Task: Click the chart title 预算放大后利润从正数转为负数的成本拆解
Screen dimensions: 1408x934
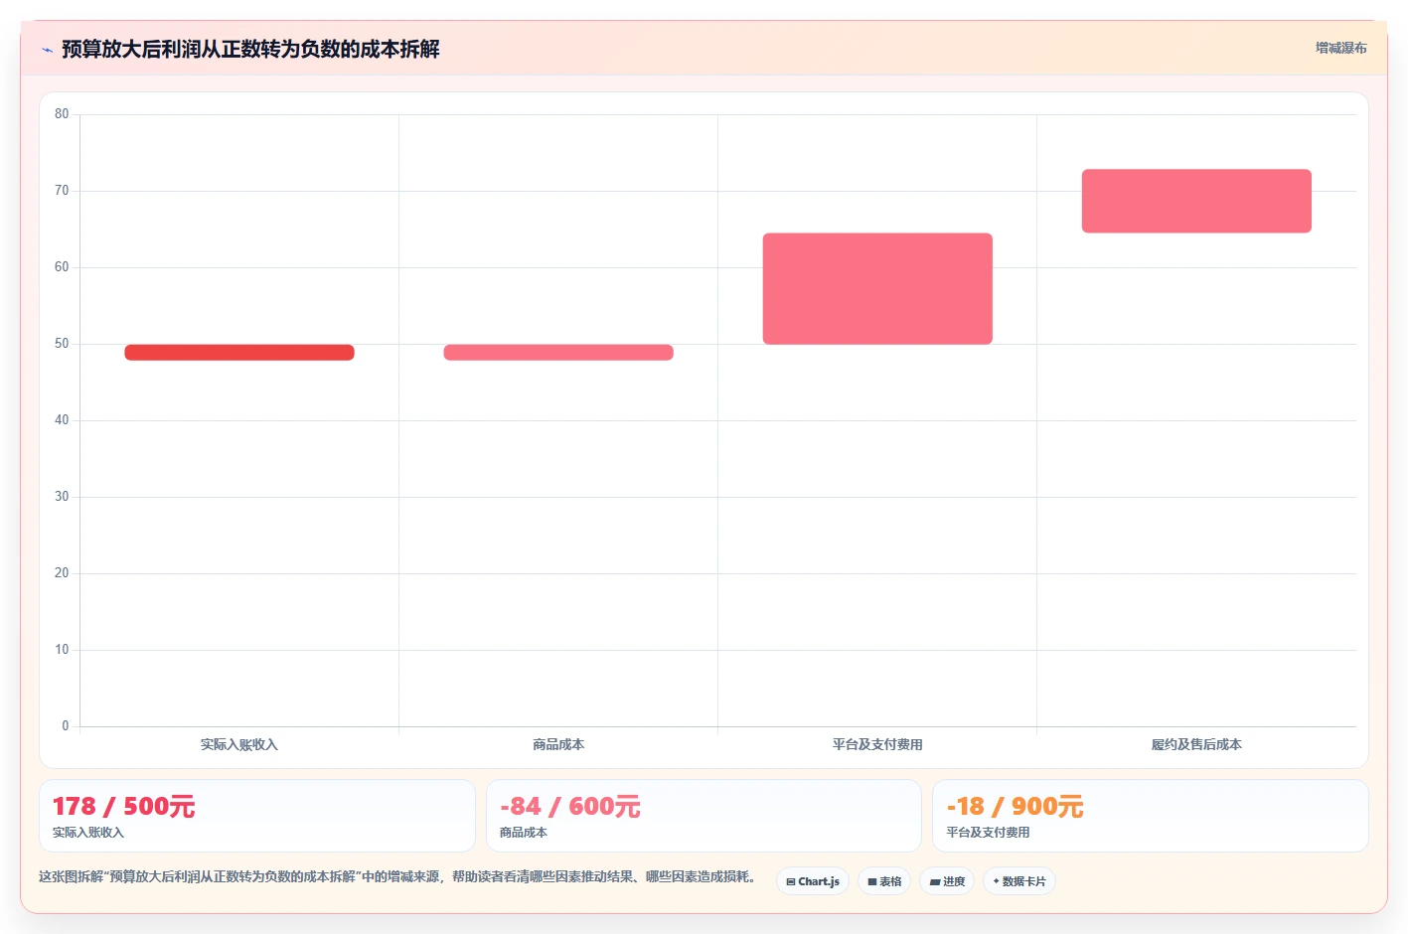Action: (250, 49)
